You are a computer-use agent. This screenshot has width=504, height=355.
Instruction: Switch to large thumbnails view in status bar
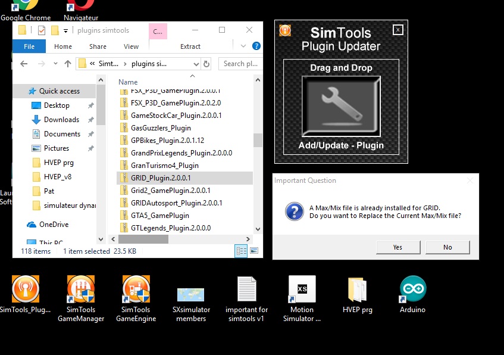[x=254, y=251]
